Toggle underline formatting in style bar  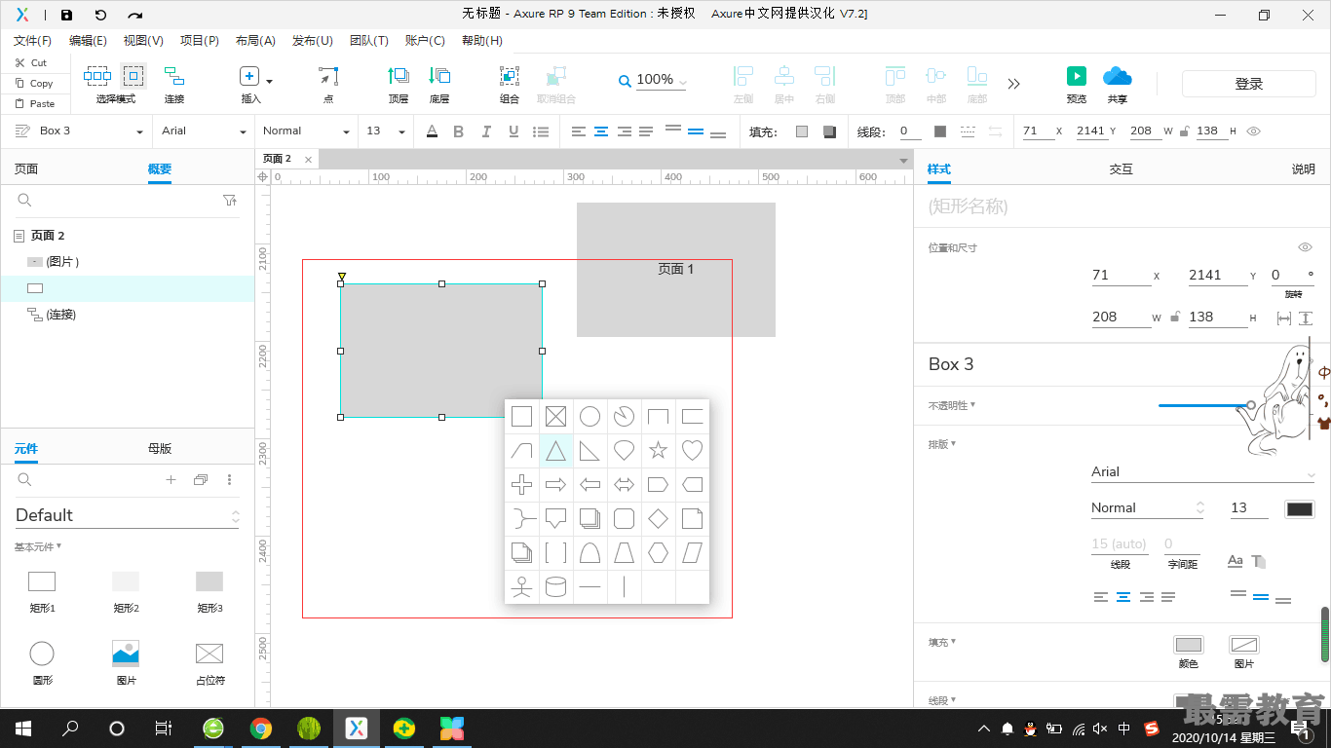click(513, 131)
